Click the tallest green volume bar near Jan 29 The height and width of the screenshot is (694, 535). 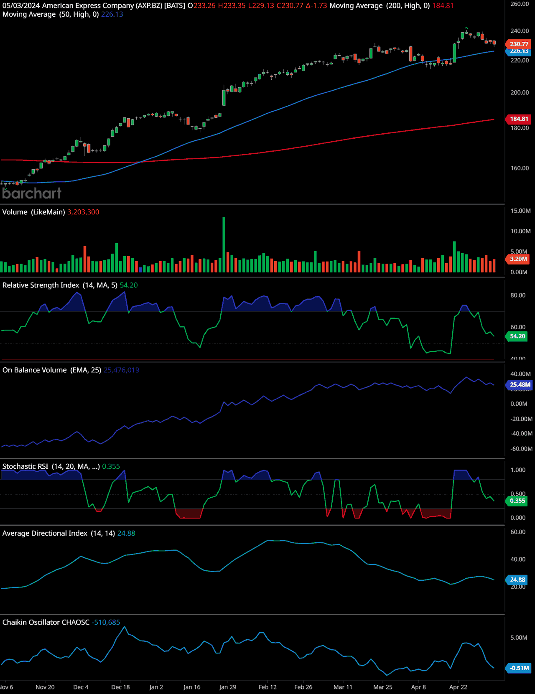click(x=224, y=245)
